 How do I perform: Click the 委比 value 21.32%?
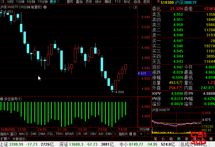[177, 9]
